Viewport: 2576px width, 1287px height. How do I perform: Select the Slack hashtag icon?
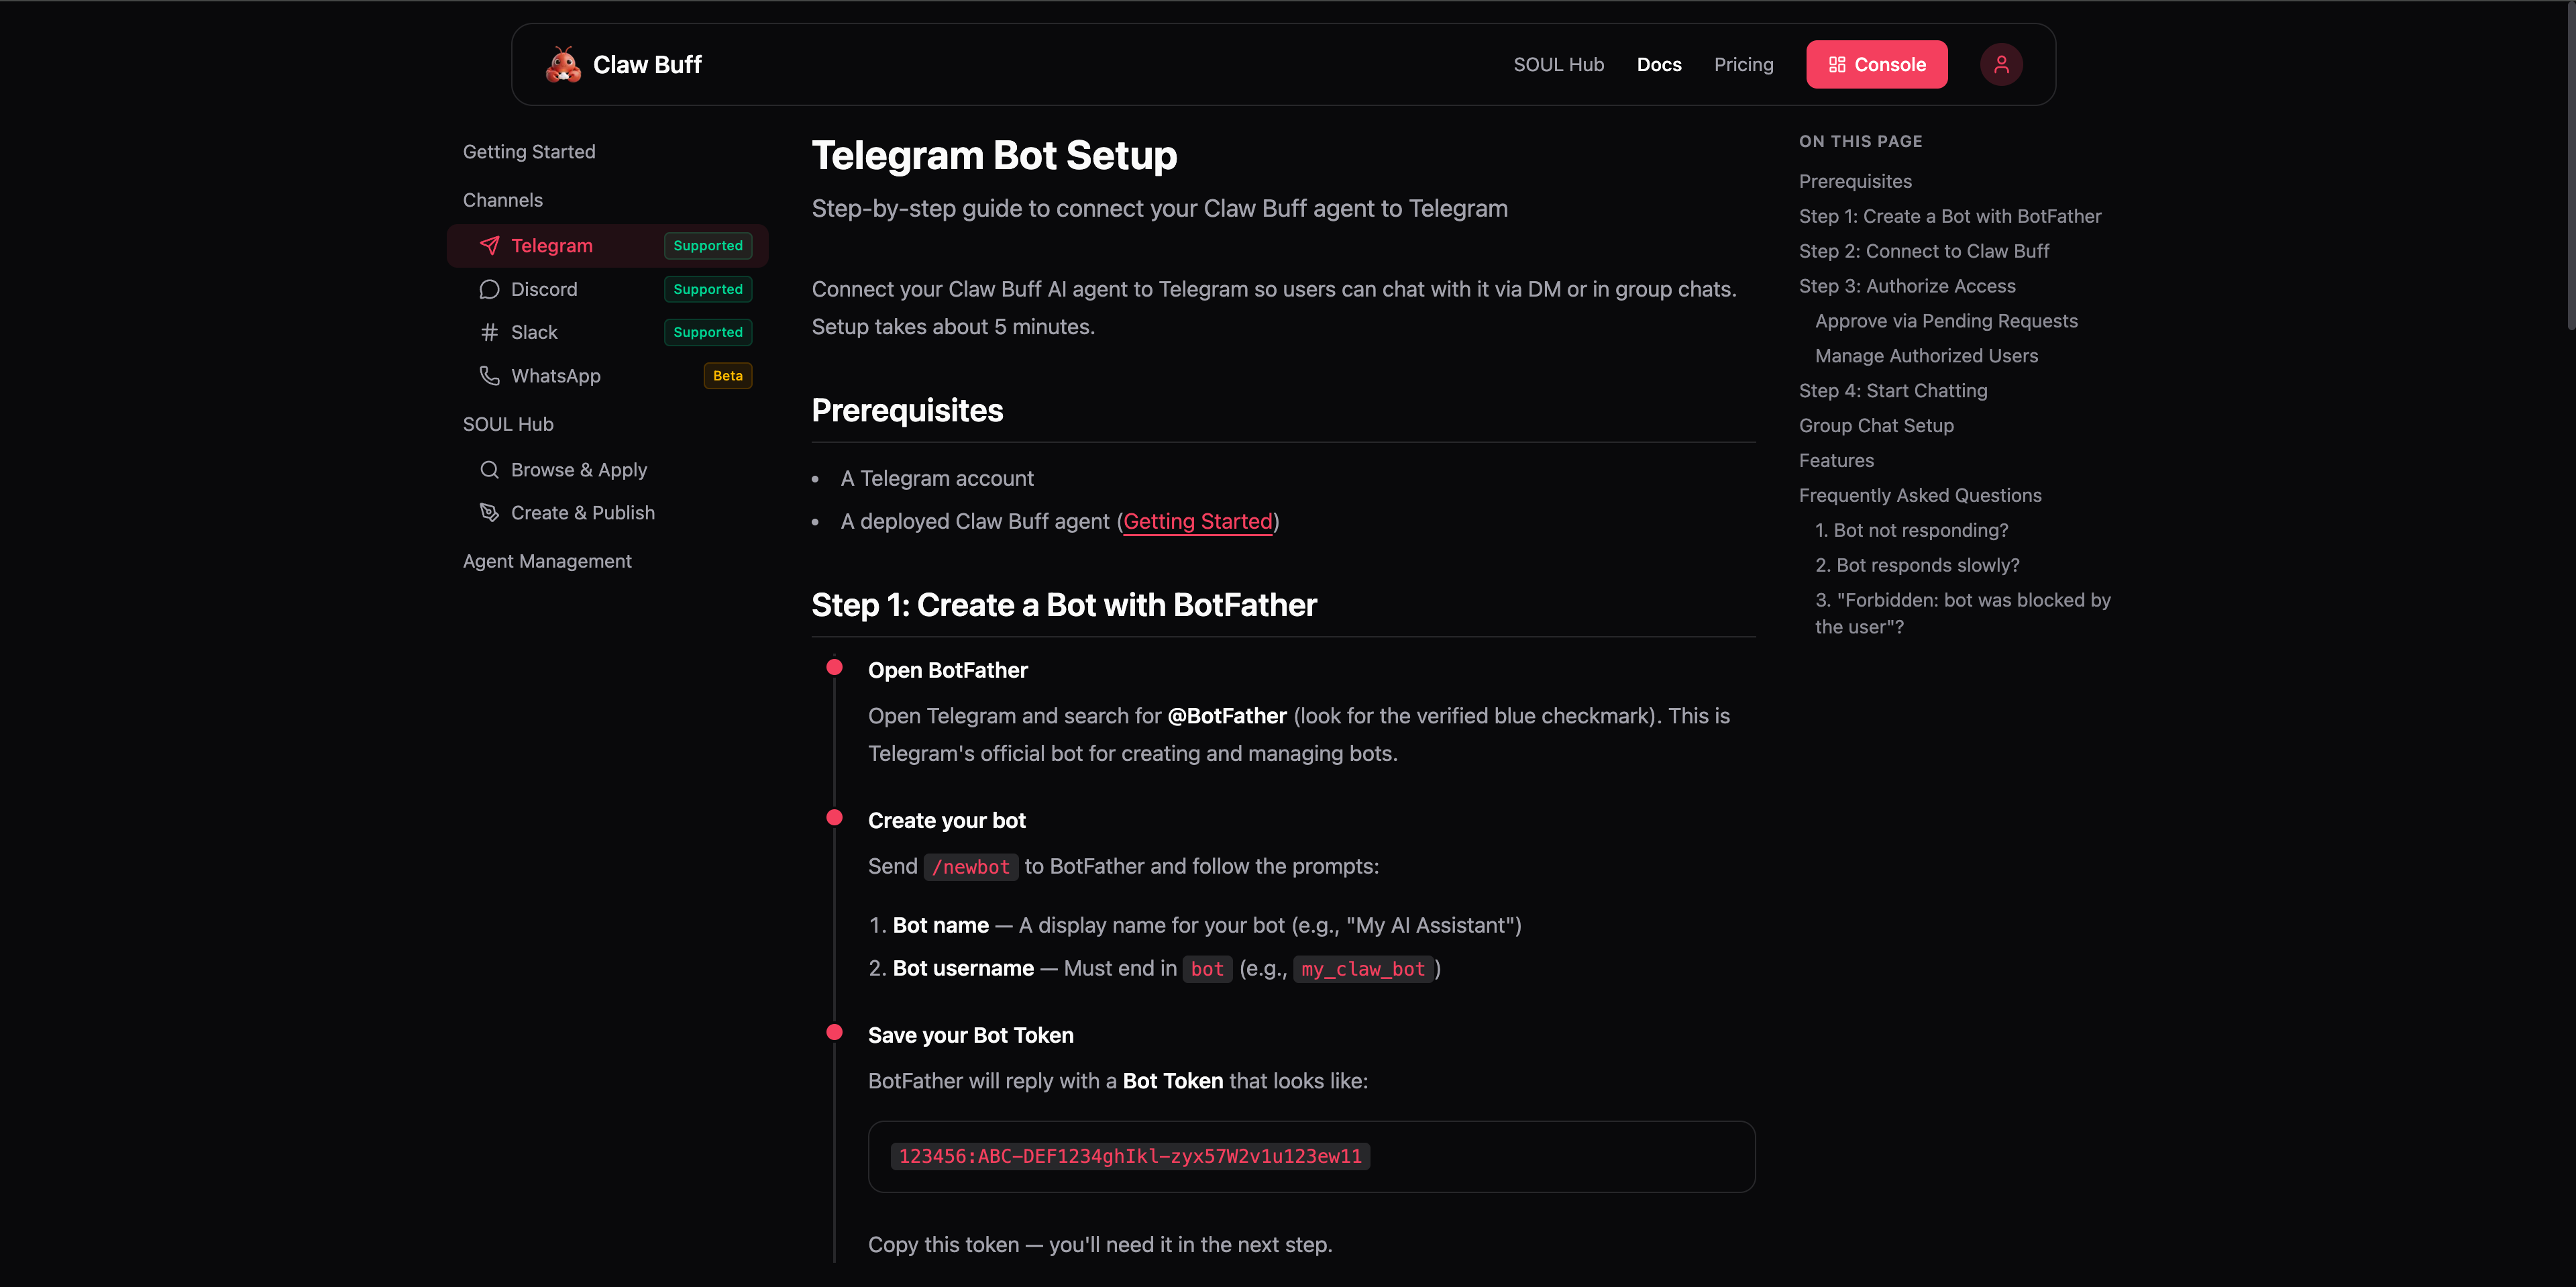[489, 332]
